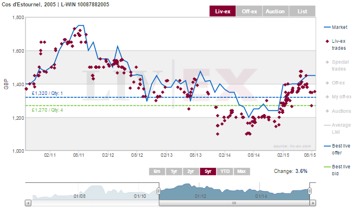Image resolution: width=354 pixels, height=210 pixels.
Task: Click the 1,200 y-axis label
Action: click(x=18, y=117)
